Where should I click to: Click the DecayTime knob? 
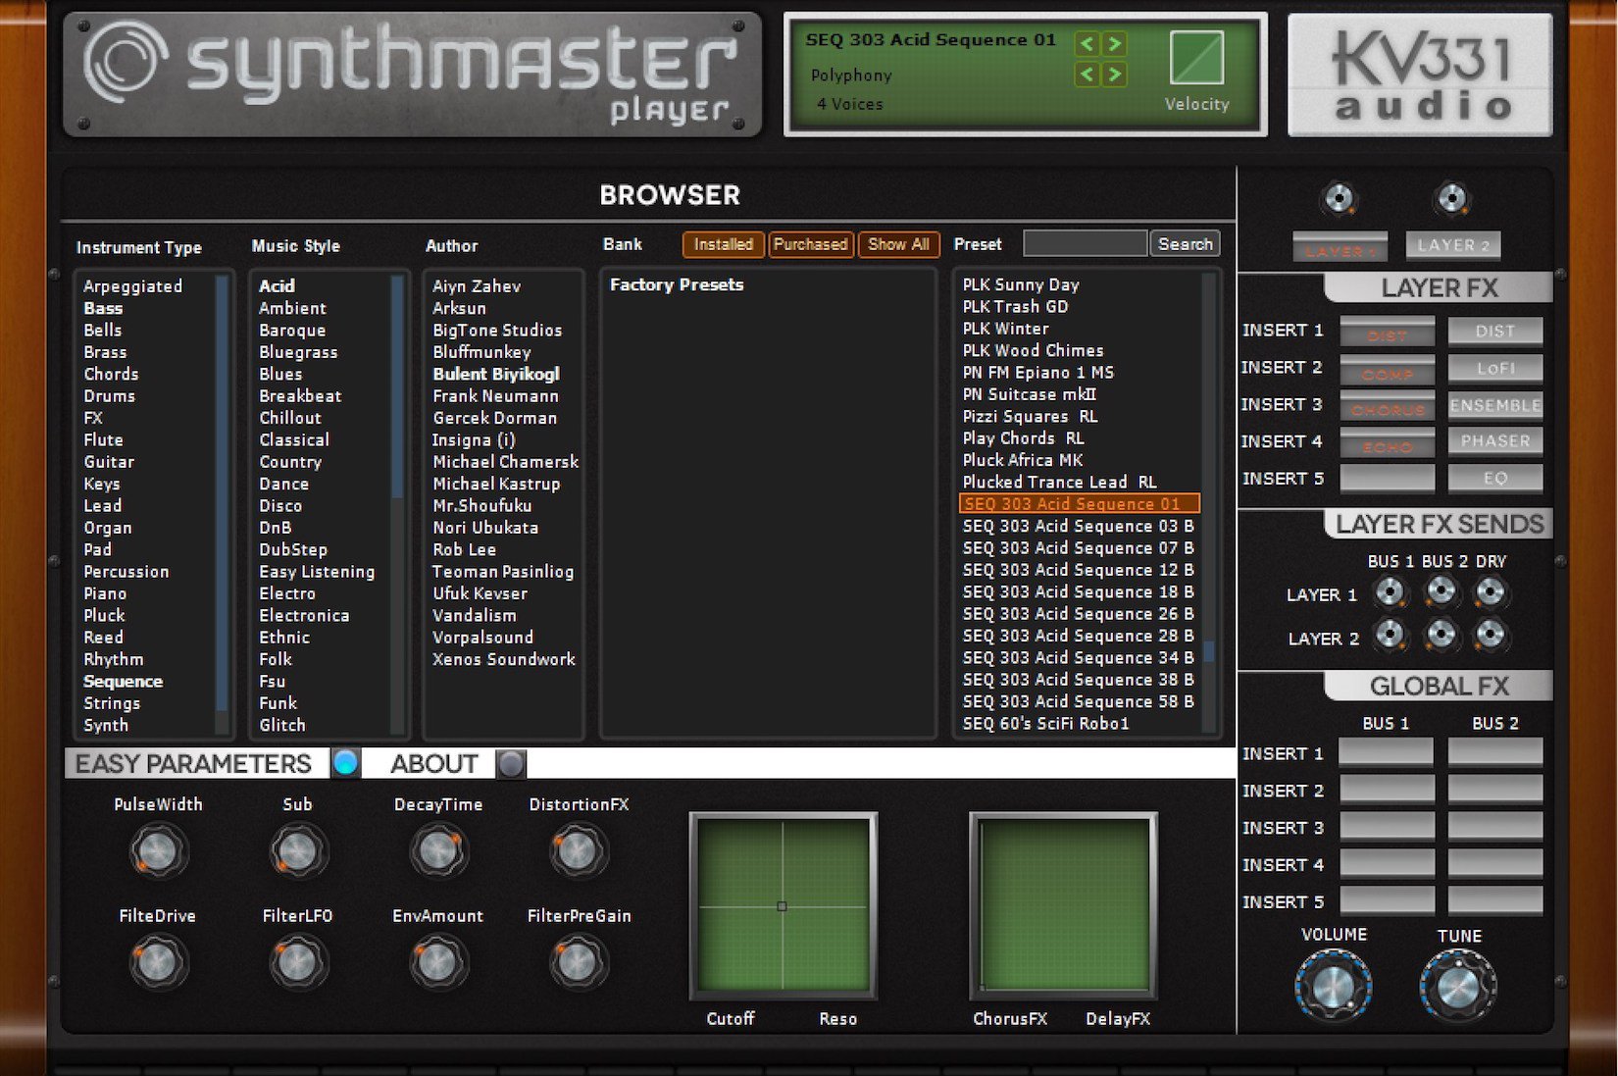(x=437, y=851)
